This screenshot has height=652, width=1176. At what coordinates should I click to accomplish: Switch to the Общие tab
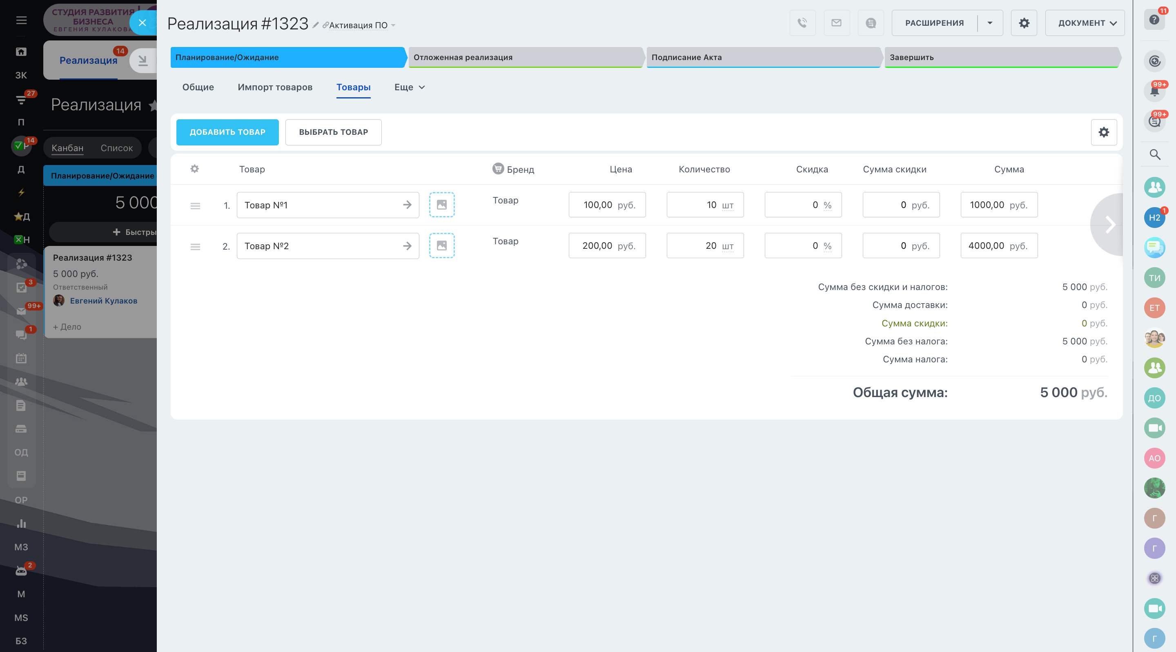(x=198, y=87)
